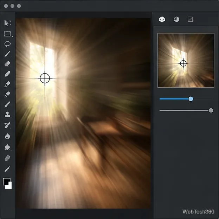Click the blur preview thumbnail in right panel

click(x=186, y=60)
